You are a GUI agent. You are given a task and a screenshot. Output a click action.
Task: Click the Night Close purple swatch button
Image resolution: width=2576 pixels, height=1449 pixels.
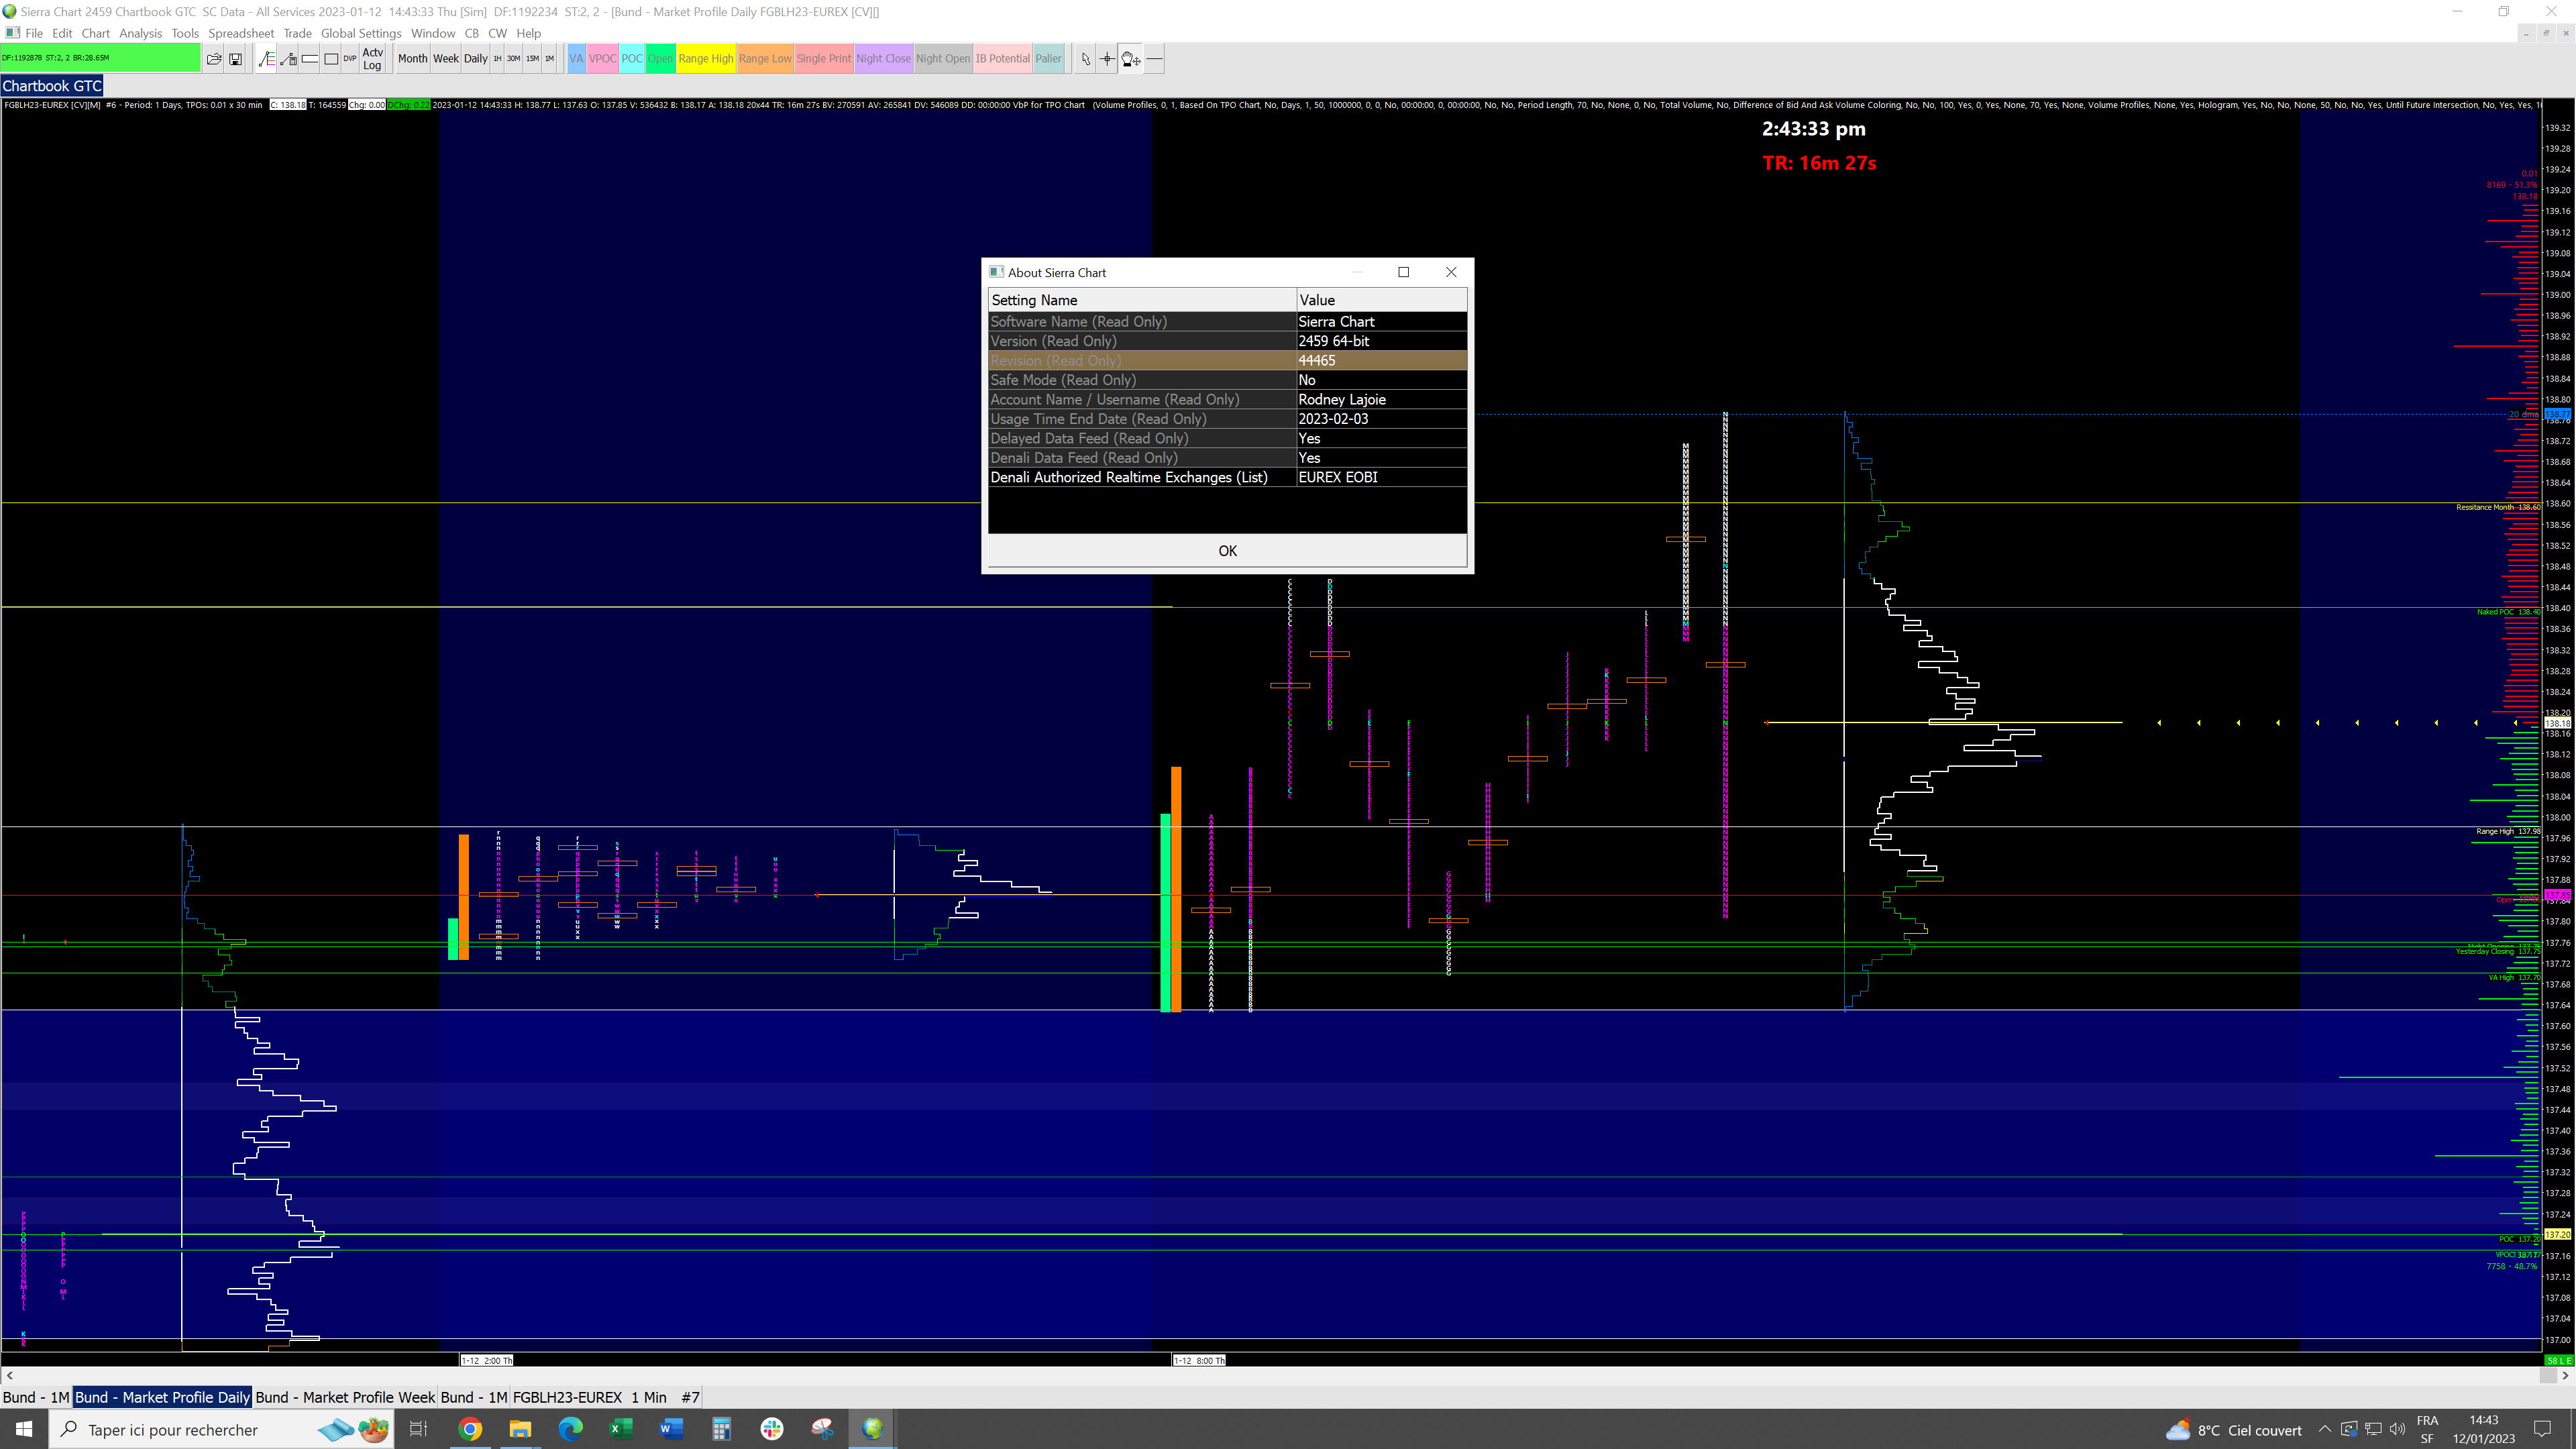(883, 59)
